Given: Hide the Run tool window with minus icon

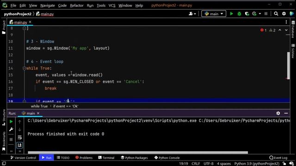Looking at the screenshot, I should coord(286,113).
